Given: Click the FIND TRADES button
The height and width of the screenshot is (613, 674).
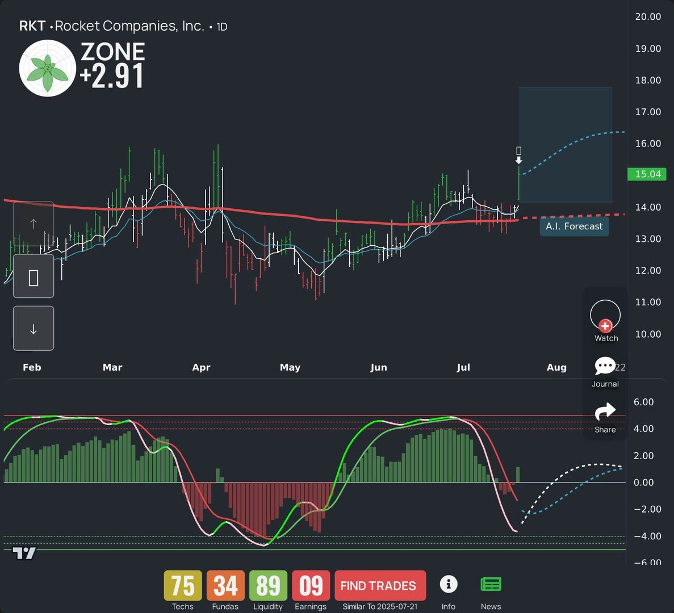Looking at the screenshot, I should pyautogui.click(x=380, y=586).
